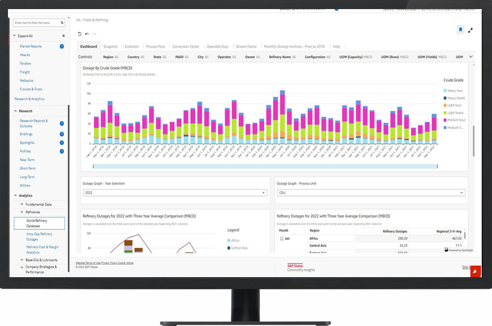Click help badge next to Market Reports
This screenshot has width=492, height=326.
62,47
